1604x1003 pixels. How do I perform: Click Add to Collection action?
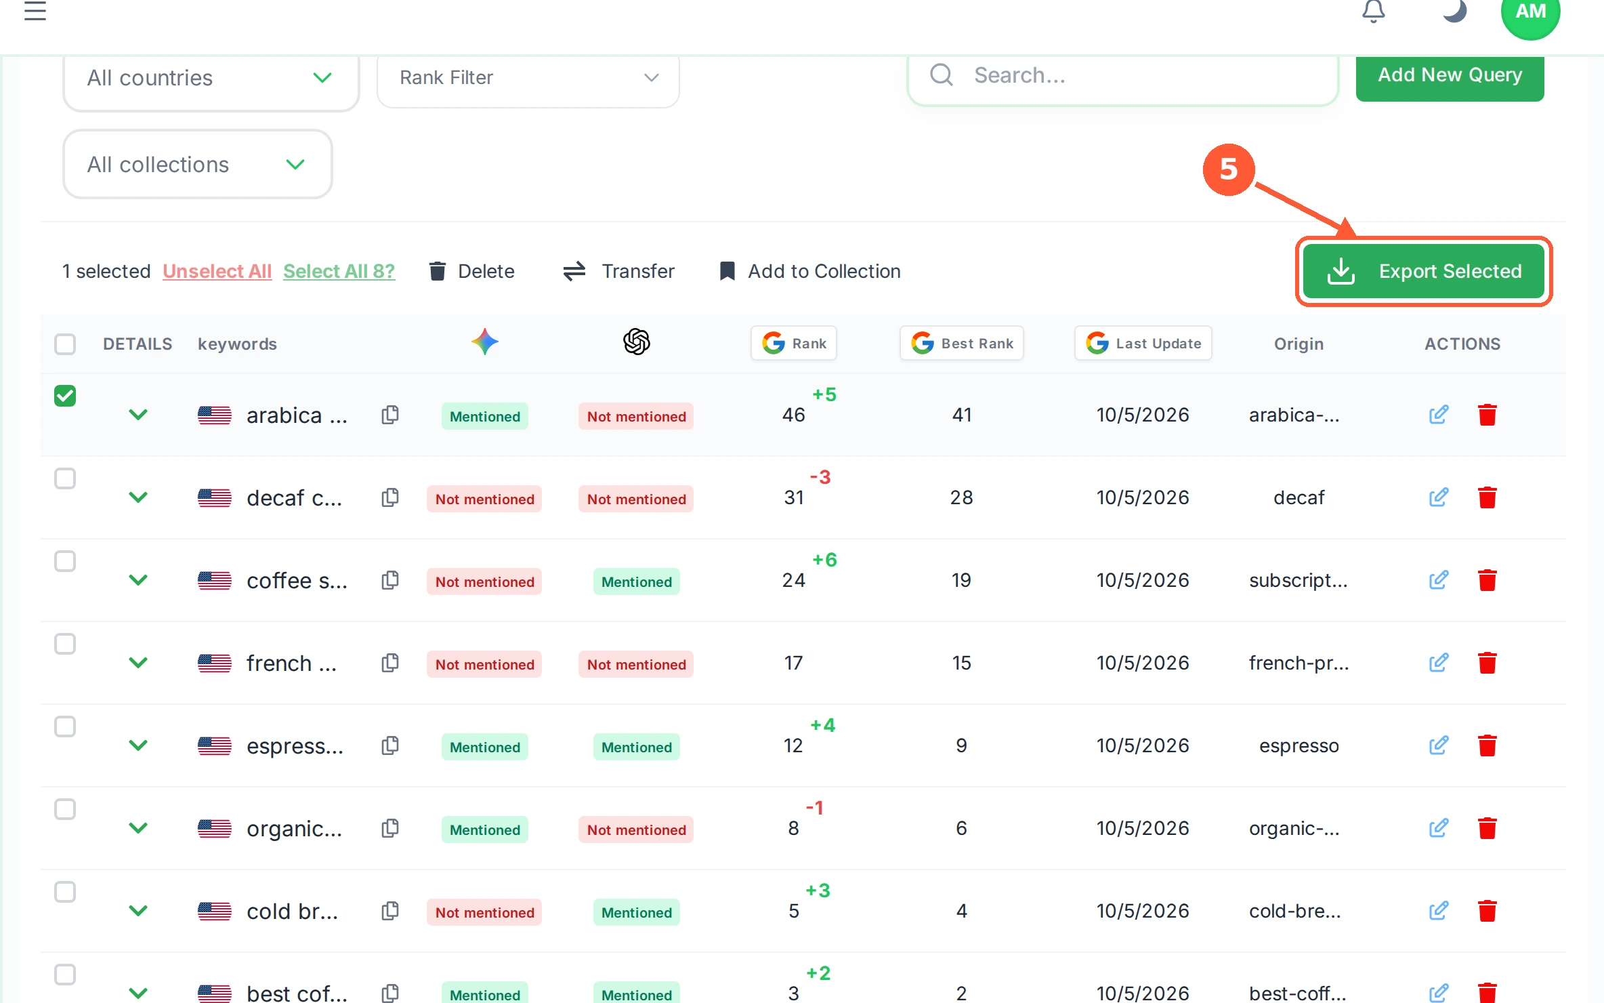(x=810, y=272)
